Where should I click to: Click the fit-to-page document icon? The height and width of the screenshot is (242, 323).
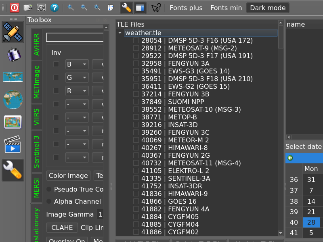(111, 8)
